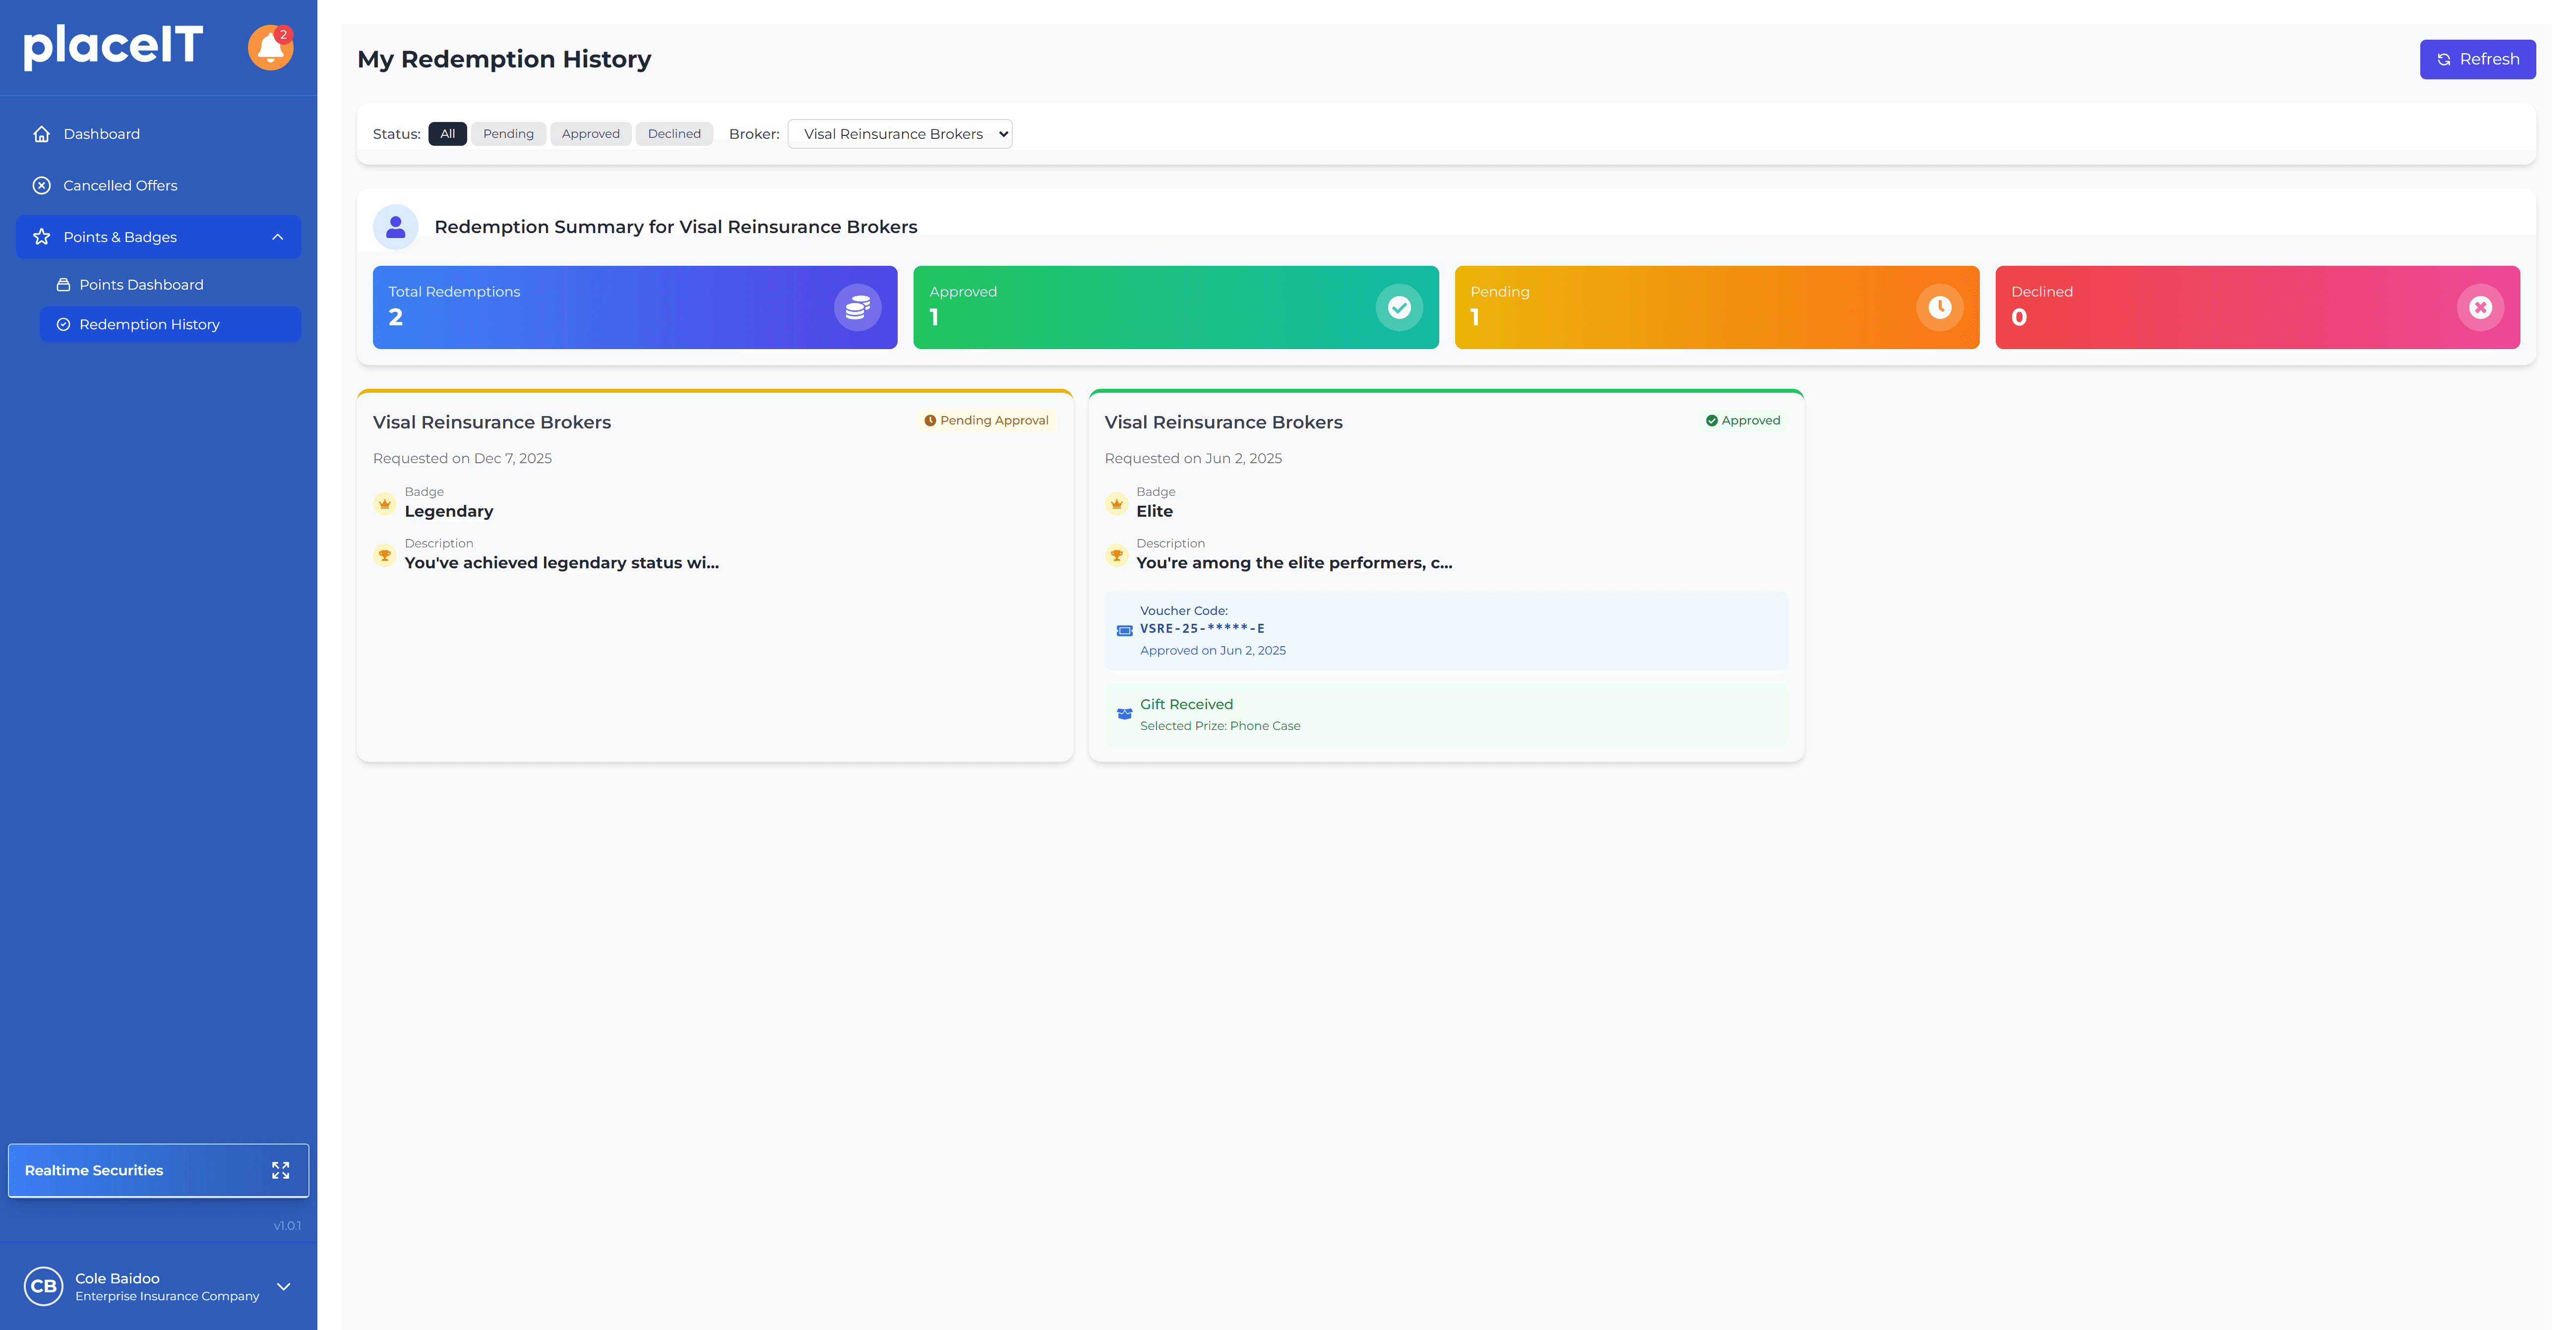This screenshot has width=2576, height=1330.
Task: Go to Cancelled Offers page
Action: tap(120, 186)
